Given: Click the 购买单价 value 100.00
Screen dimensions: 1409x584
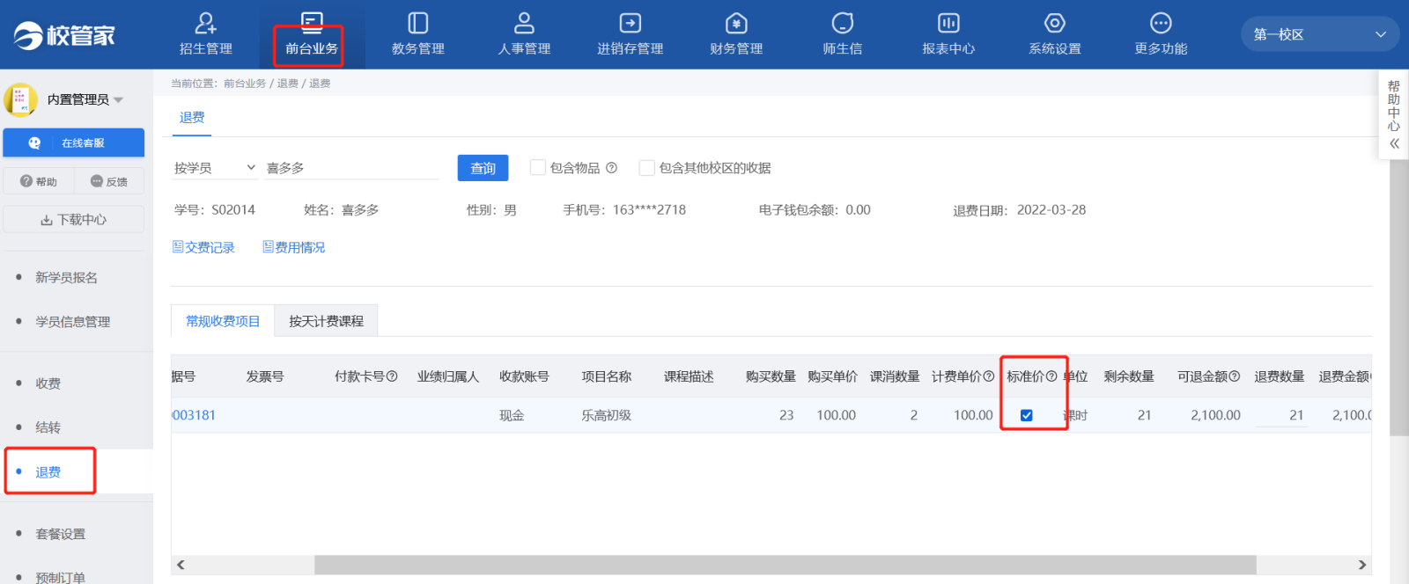Looking at the screenshot, I should pyautogui.click(x=836, y=415).
